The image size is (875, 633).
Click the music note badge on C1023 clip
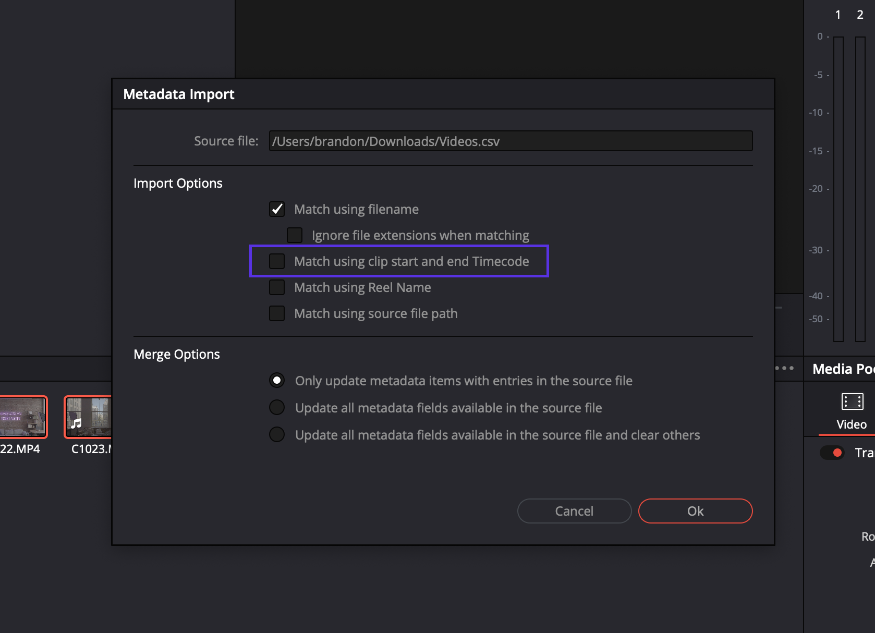click(x=77, y=423)
